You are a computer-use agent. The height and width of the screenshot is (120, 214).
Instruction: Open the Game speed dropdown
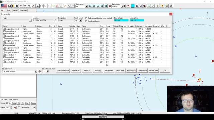click(x=122, y=7)
